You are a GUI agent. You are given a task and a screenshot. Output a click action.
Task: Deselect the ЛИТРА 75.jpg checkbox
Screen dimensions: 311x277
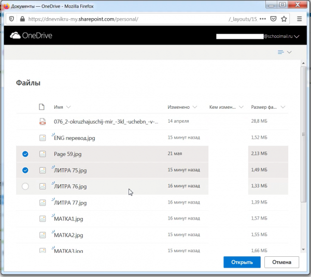[25, 170]
